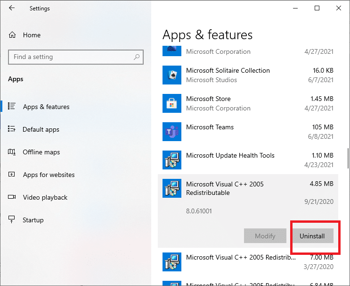Click the Apps & features list icon
The width and height of the screenshot is (350, 286).
tap(12, 106)
